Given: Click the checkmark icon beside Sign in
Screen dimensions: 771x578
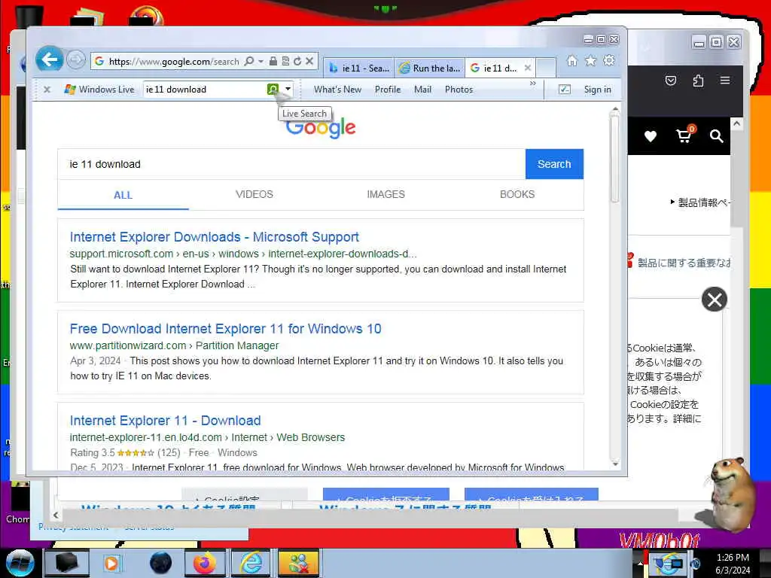Looking at the screenshot, I should point(565,90).
